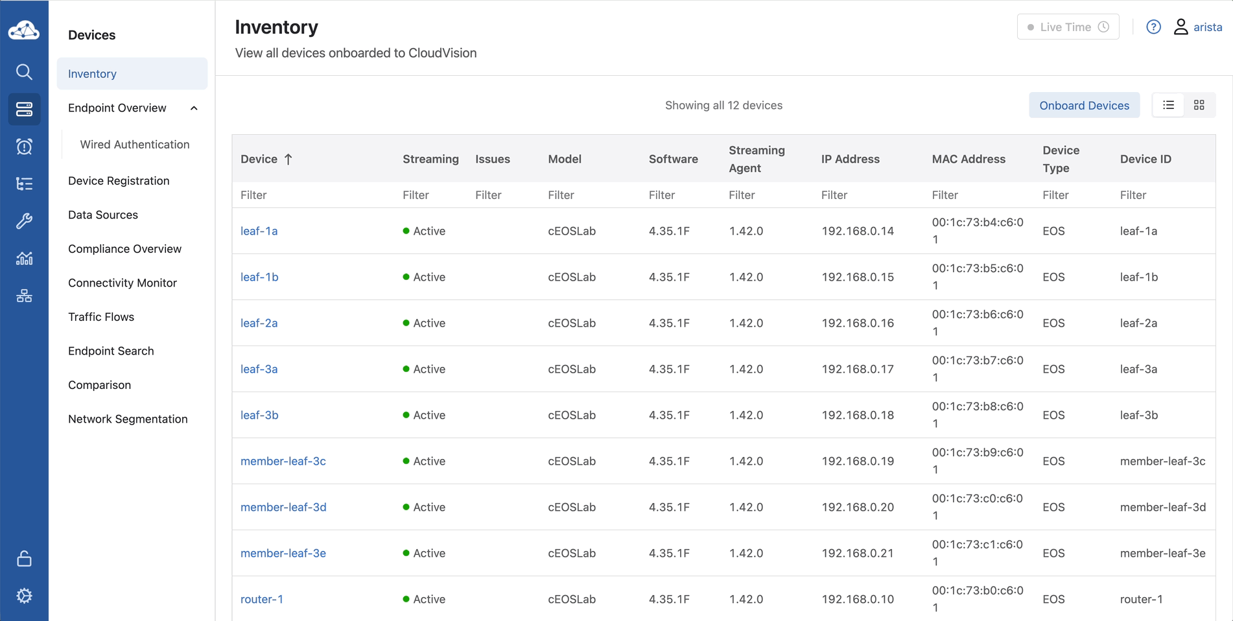Click the Device ID filter field
1233x621 pixels.
(x=1163, y=195)
